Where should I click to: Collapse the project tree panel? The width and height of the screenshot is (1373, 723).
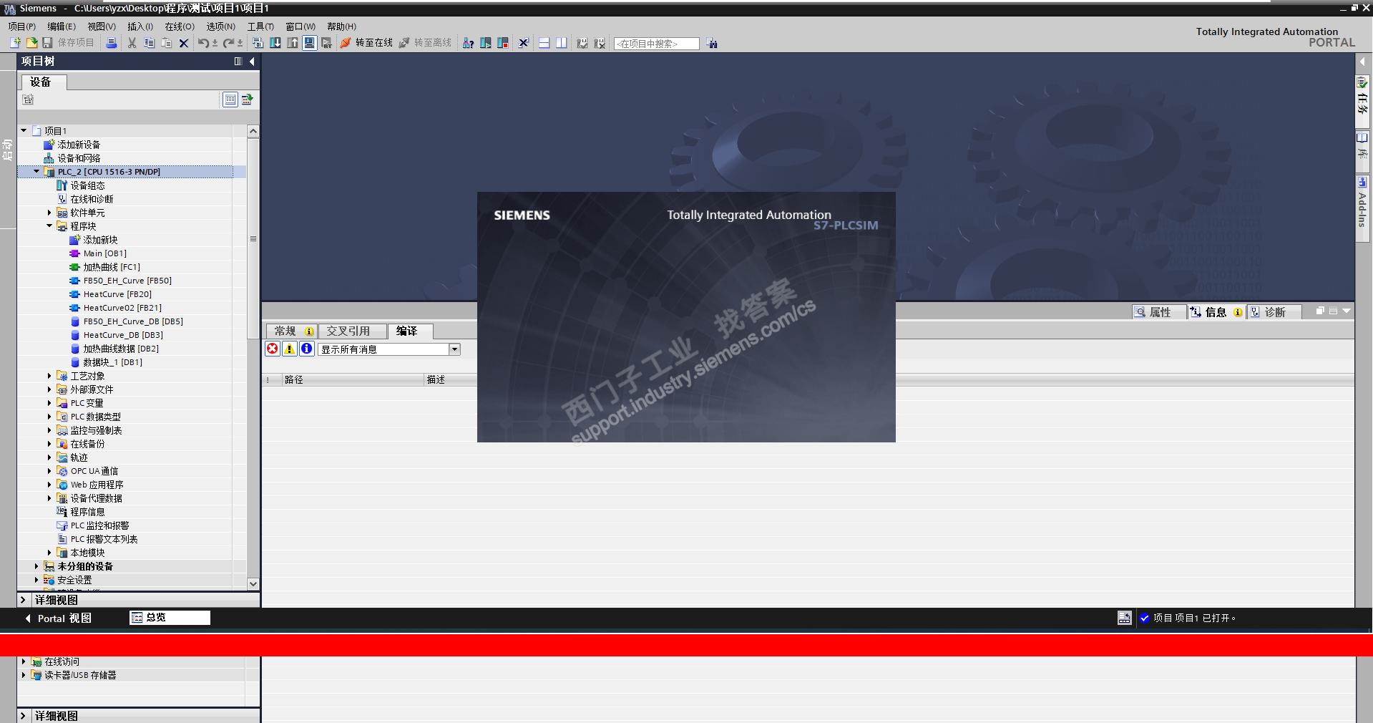point(252,62)
